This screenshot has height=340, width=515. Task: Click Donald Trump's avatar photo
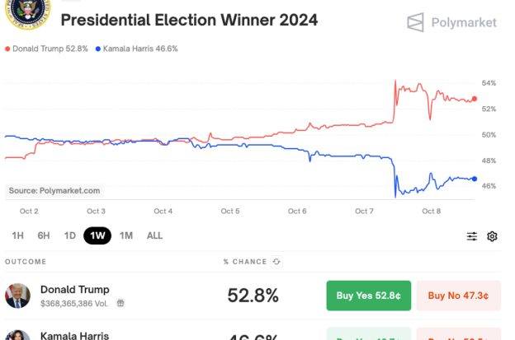coord(18,296)
